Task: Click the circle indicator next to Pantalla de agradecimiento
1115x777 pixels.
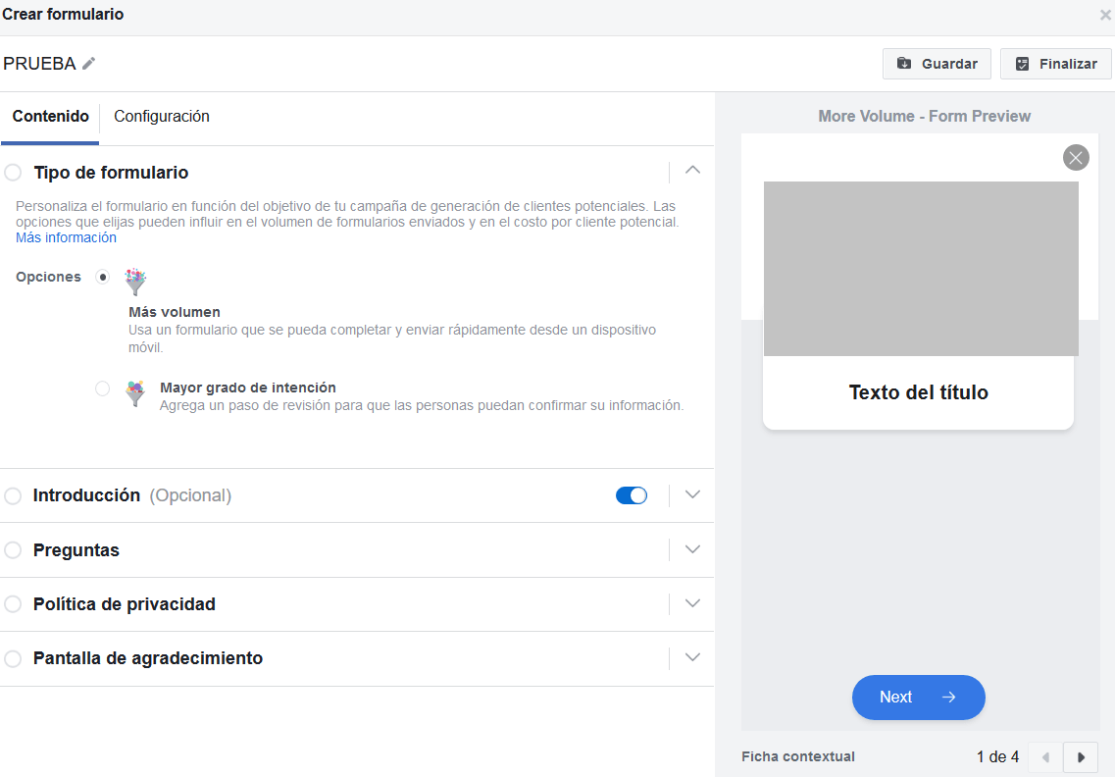Action: click(13, 658)
